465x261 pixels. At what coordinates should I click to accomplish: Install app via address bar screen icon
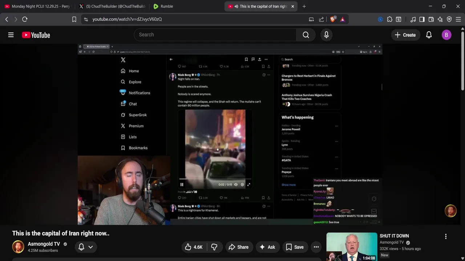(x=311, y=19)
